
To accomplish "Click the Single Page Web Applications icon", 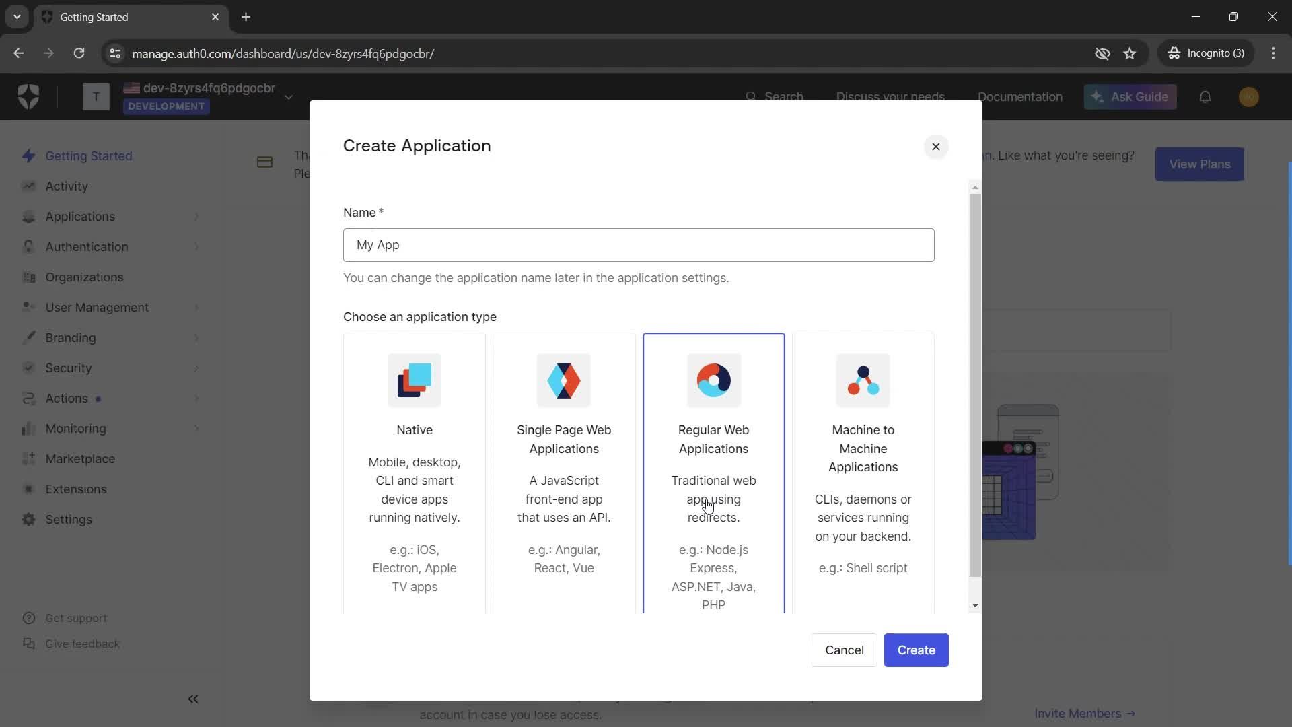I will 564,380.
